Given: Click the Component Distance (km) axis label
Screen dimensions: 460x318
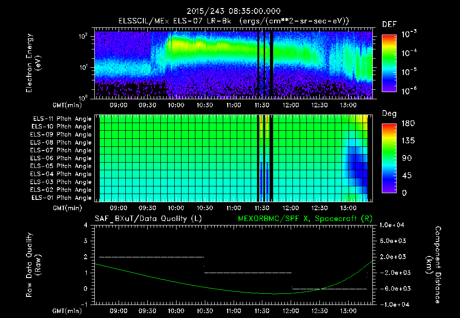Looking at the screenshot, I should [x=433, y=265].
